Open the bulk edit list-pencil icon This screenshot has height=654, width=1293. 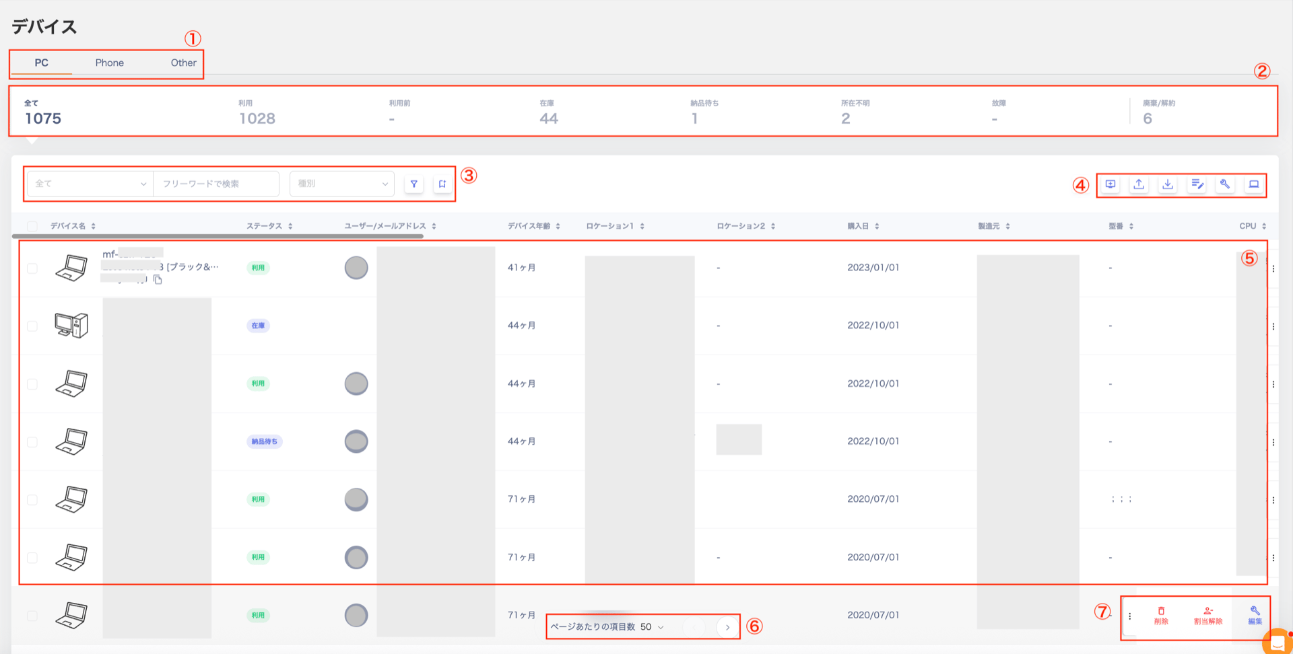pyautogui.click(x=1197, y=184)
